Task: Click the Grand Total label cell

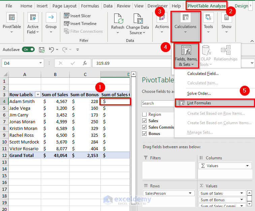Action: [x=25, y=155]
